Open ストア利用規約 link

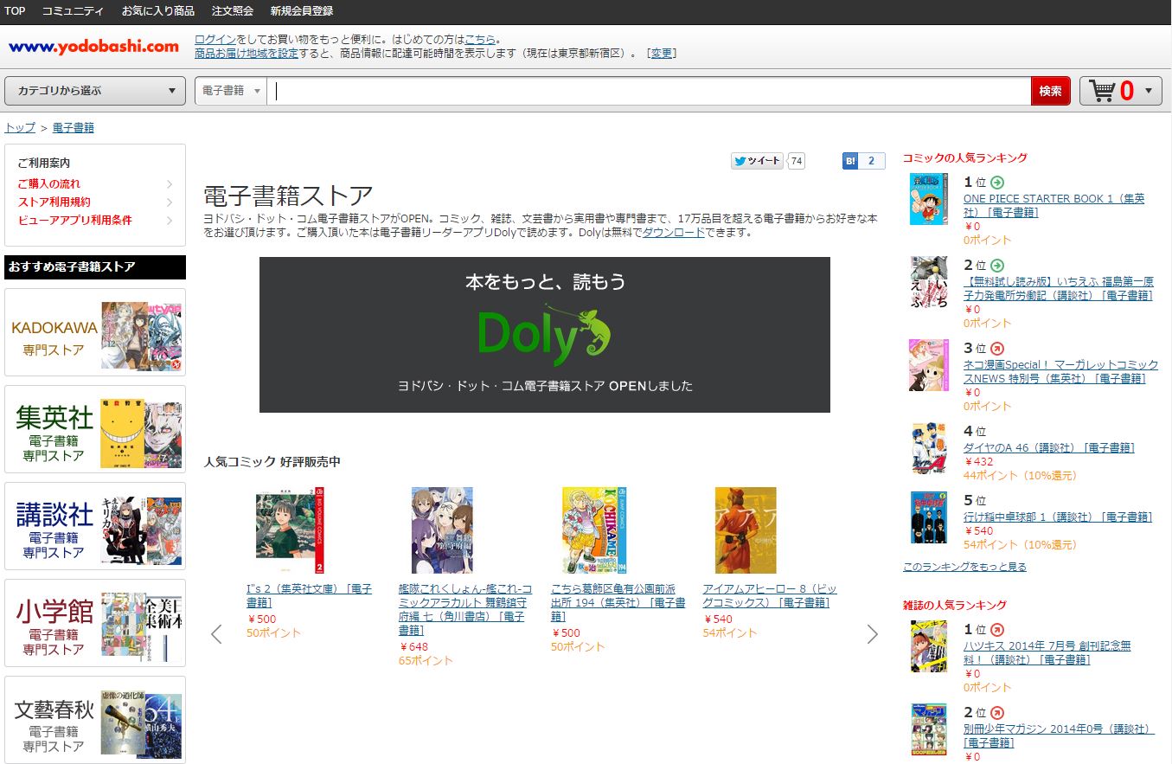coord(54,202)
